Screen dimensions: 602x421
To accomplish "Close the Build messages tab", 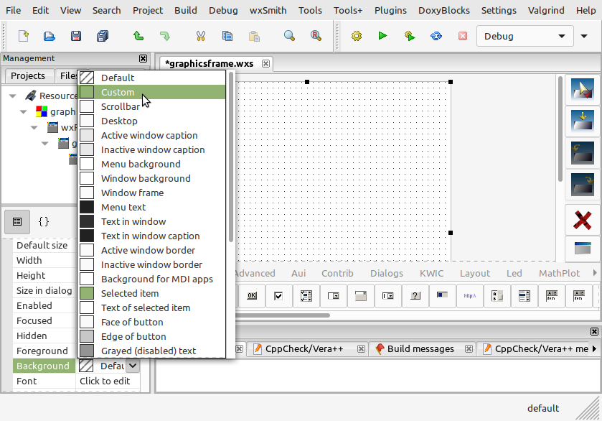I will click(x=469, y=348).
